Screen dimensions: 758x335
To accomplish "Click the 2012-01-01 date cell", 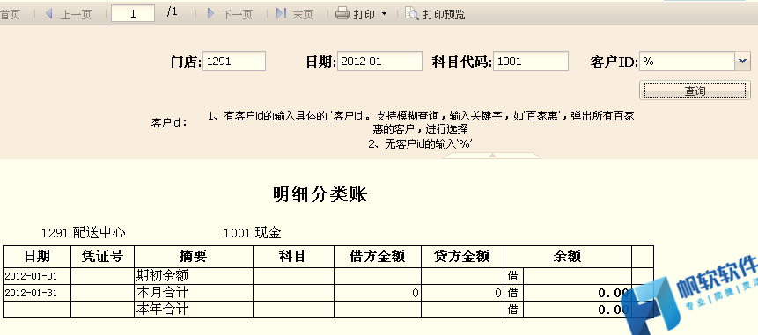I will pos(37,276).
